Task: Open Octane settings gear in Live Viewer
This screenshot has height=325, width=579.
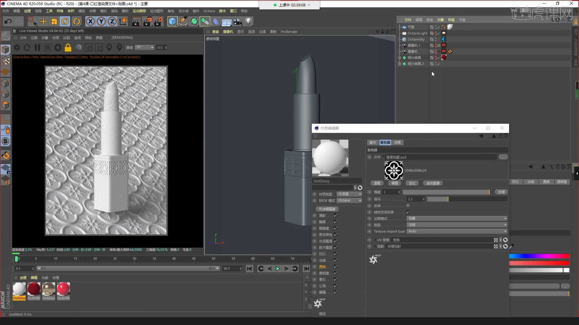Action: pyautogui.click(x=58, y=48)
